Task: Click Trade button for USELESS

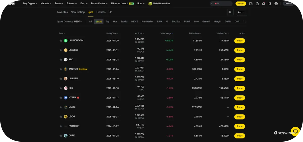Action: [x=239, y=50]
